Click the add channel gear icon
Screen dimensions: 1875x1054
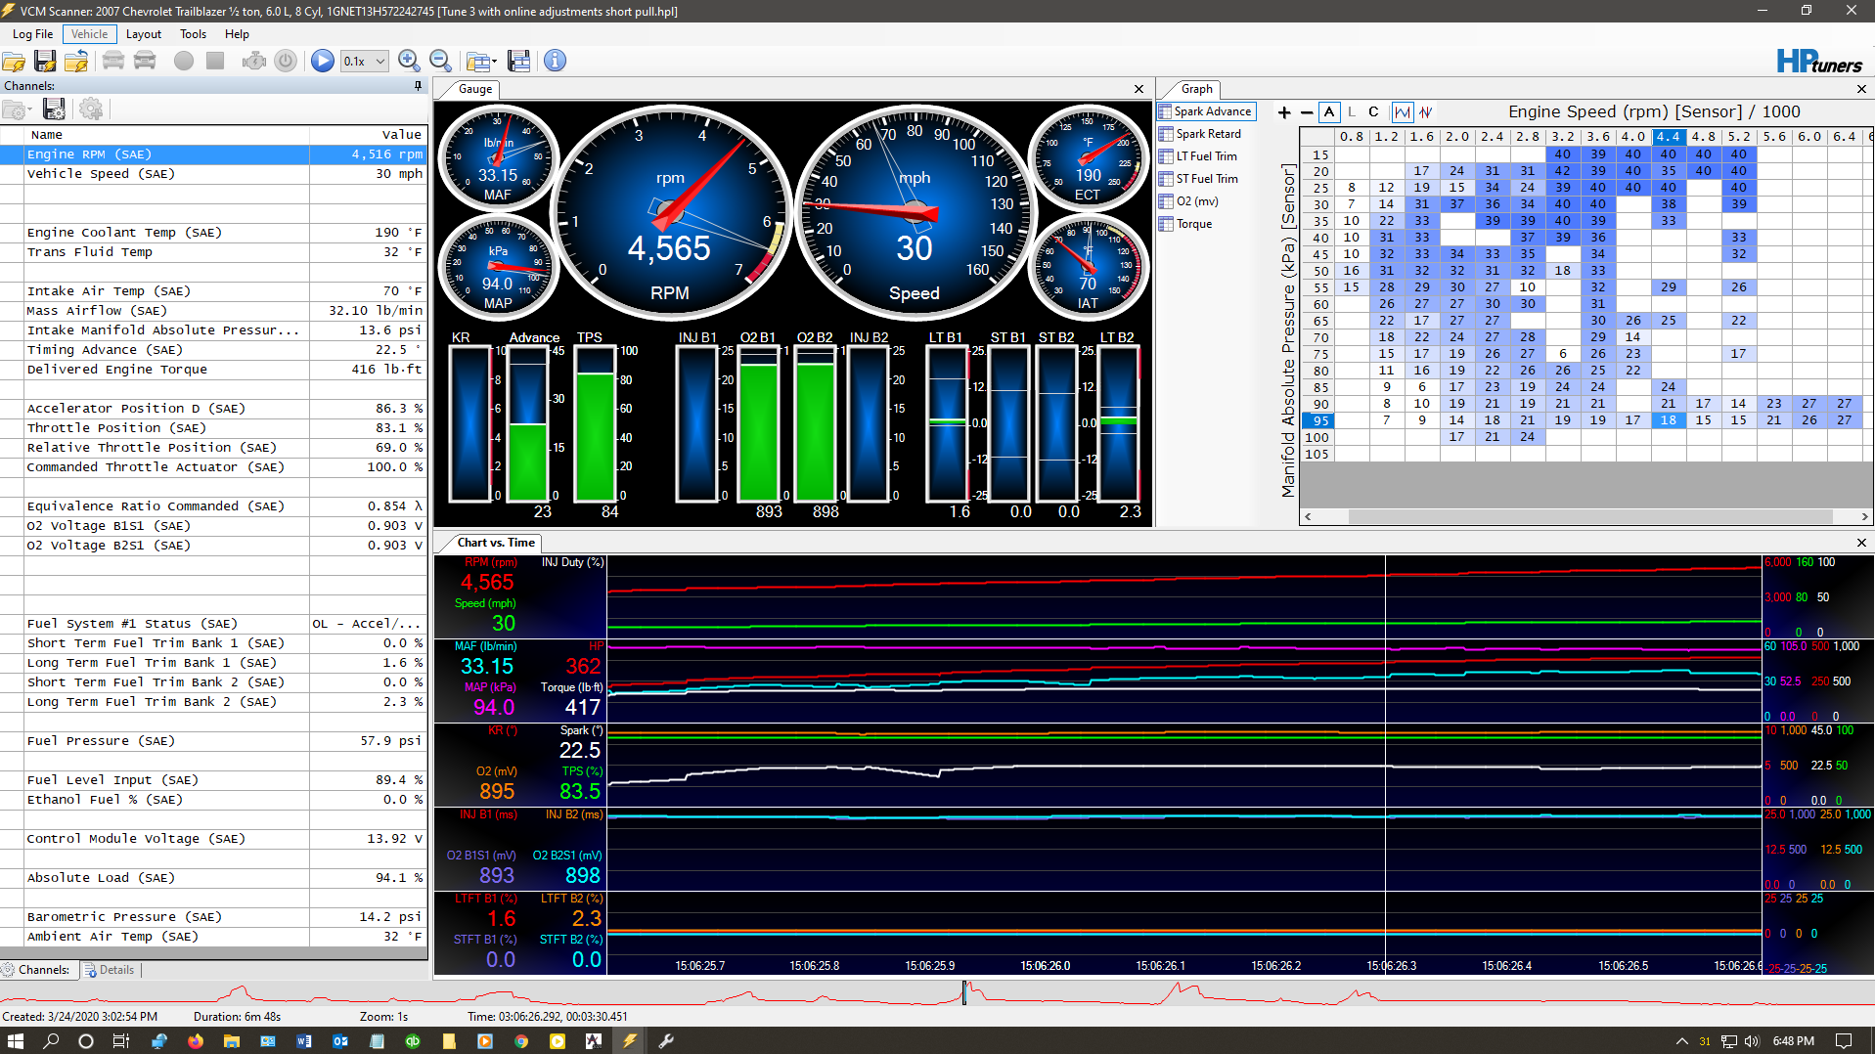[x=91, y=110]
